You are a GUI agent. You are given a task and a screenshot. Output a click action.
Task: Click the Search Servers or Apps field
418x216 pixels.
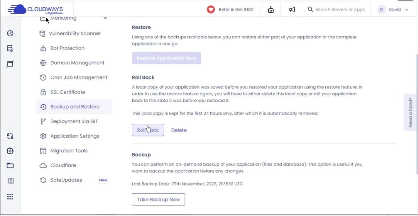point(340,9)
